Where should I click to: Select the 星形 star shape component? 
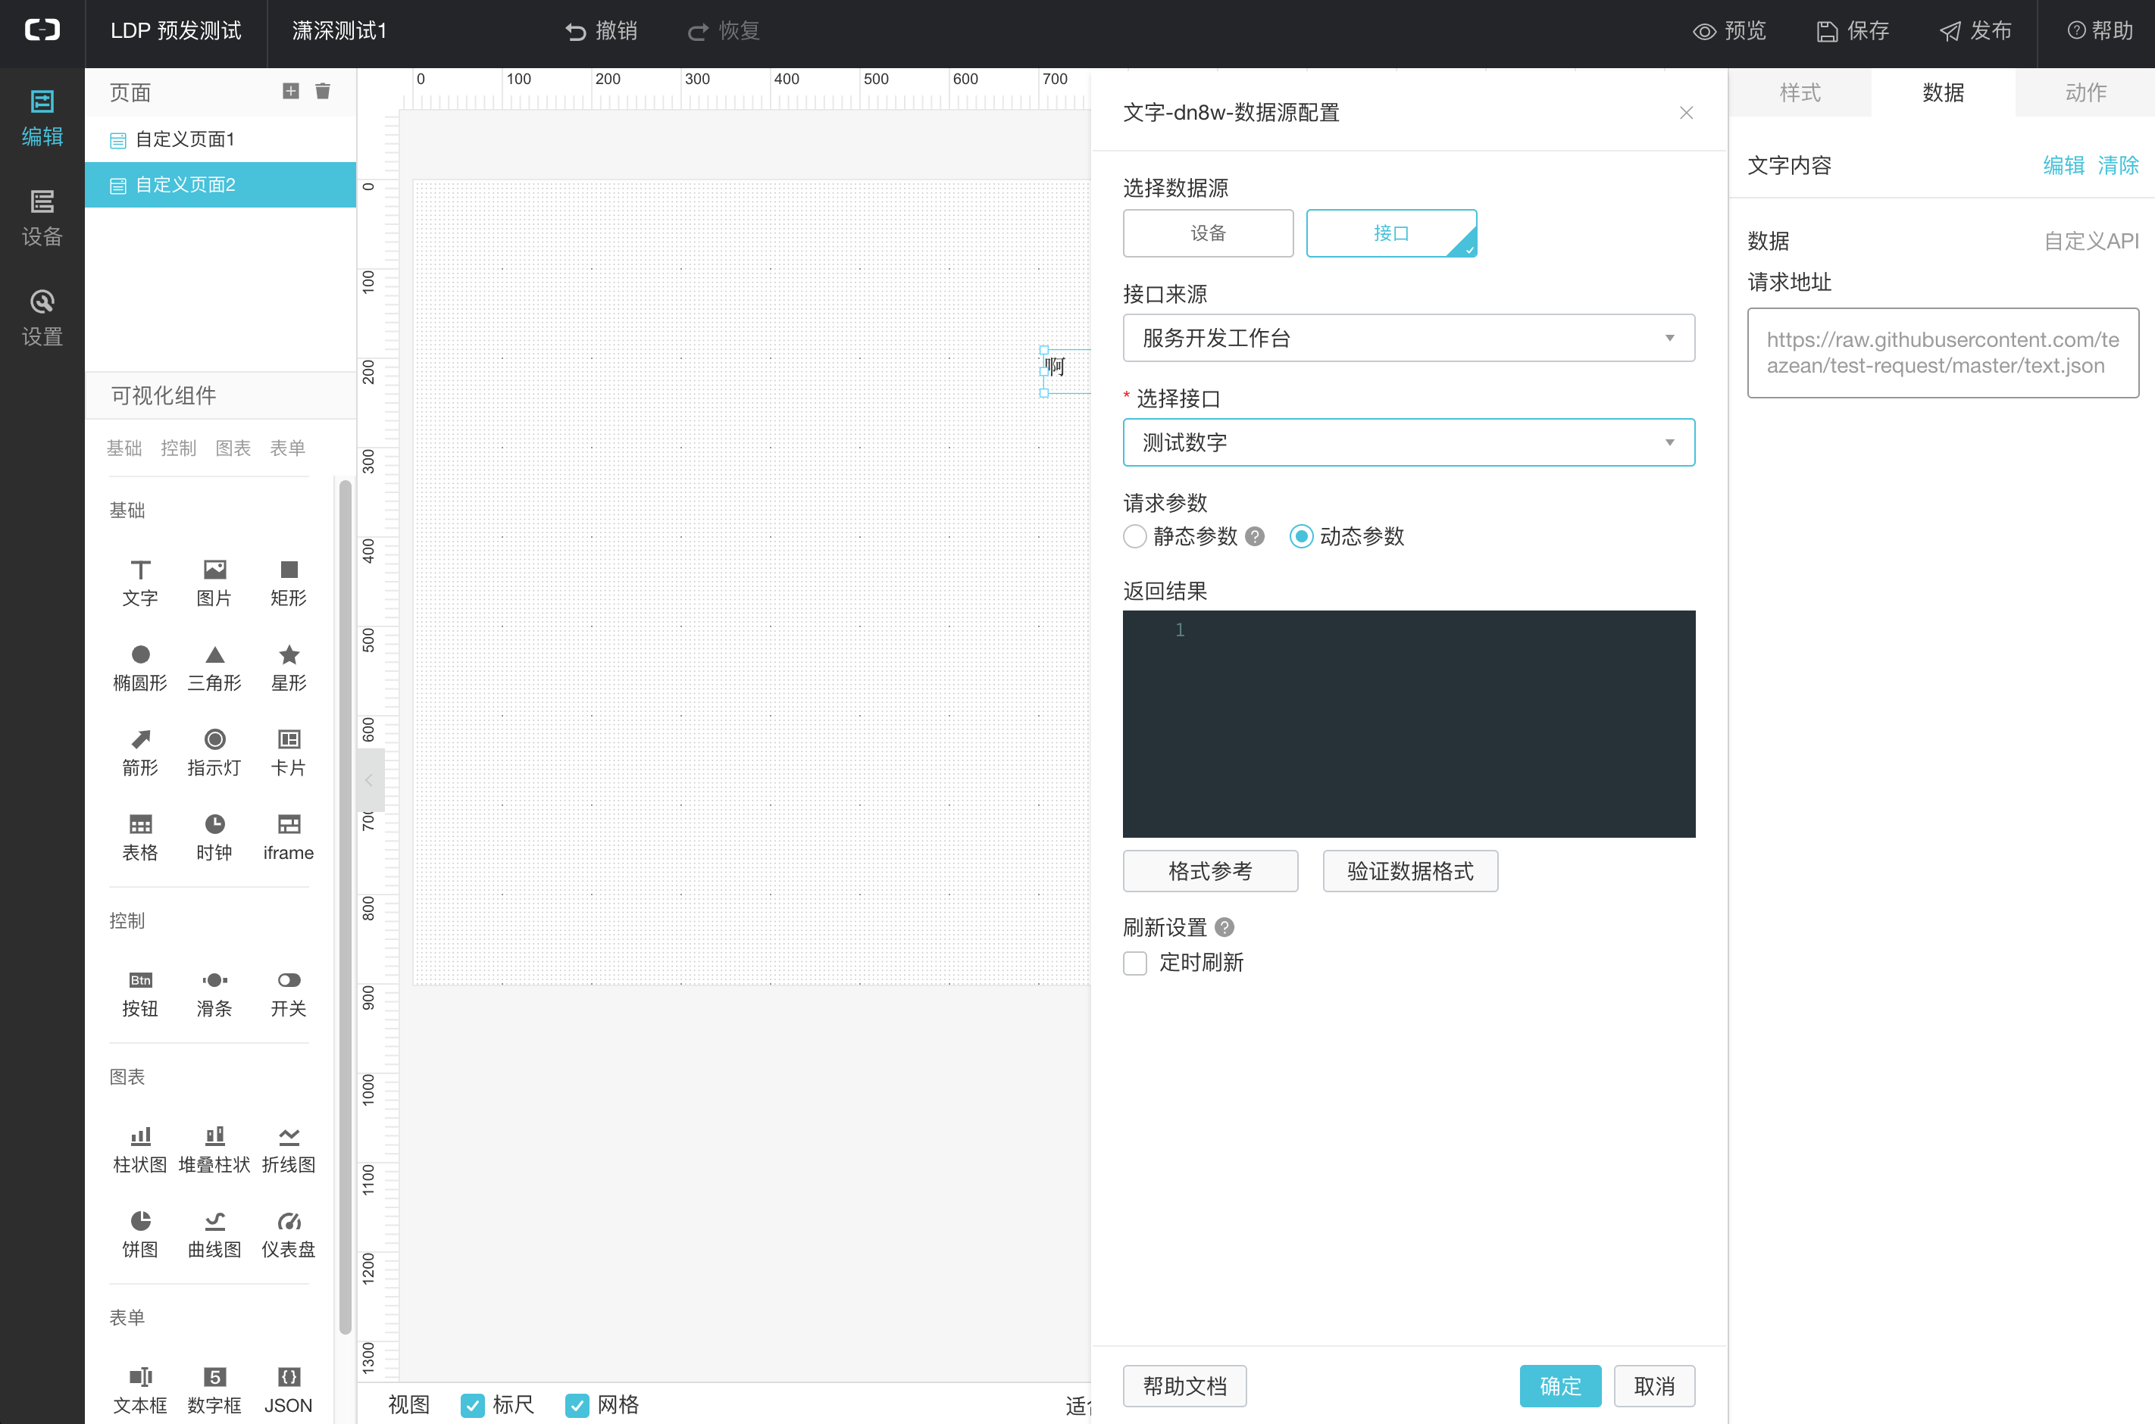pos(288,667)
